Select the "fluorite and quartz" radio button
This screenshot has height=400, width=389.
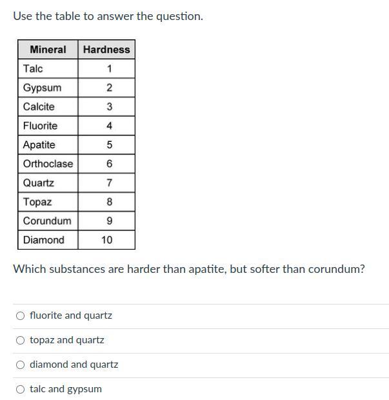pos(21,315)
